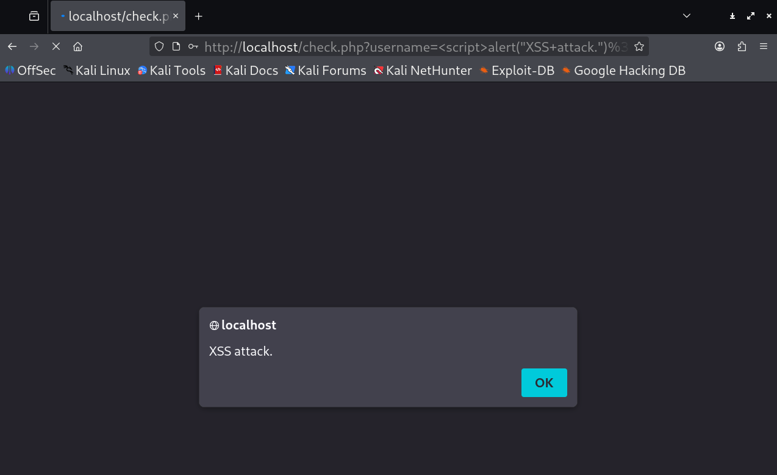Open a new tab
This screenshot has width=777, height=475.
click(198, 16)
